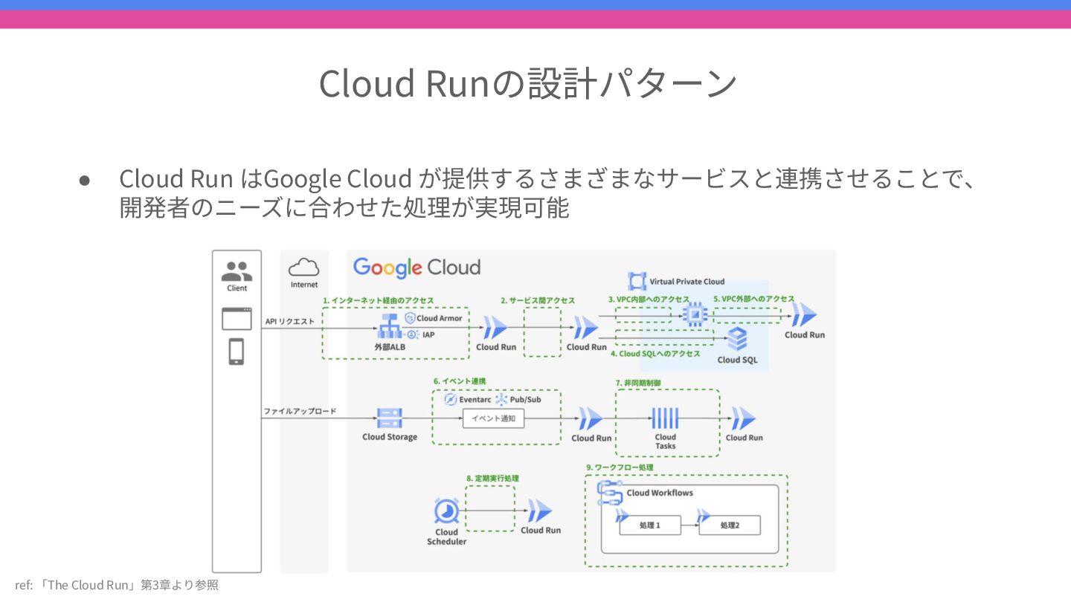Click the Eventarc icon

point(450,400)
